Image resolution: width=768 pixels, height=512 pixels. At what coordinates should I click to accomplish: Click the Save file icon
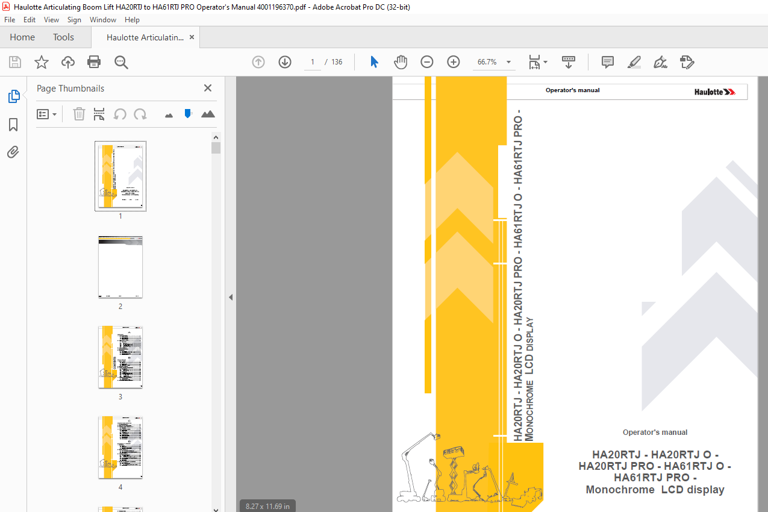[15, 62]
